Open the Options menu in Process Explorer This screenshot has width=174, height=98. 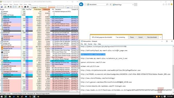(x=6, y=4)
